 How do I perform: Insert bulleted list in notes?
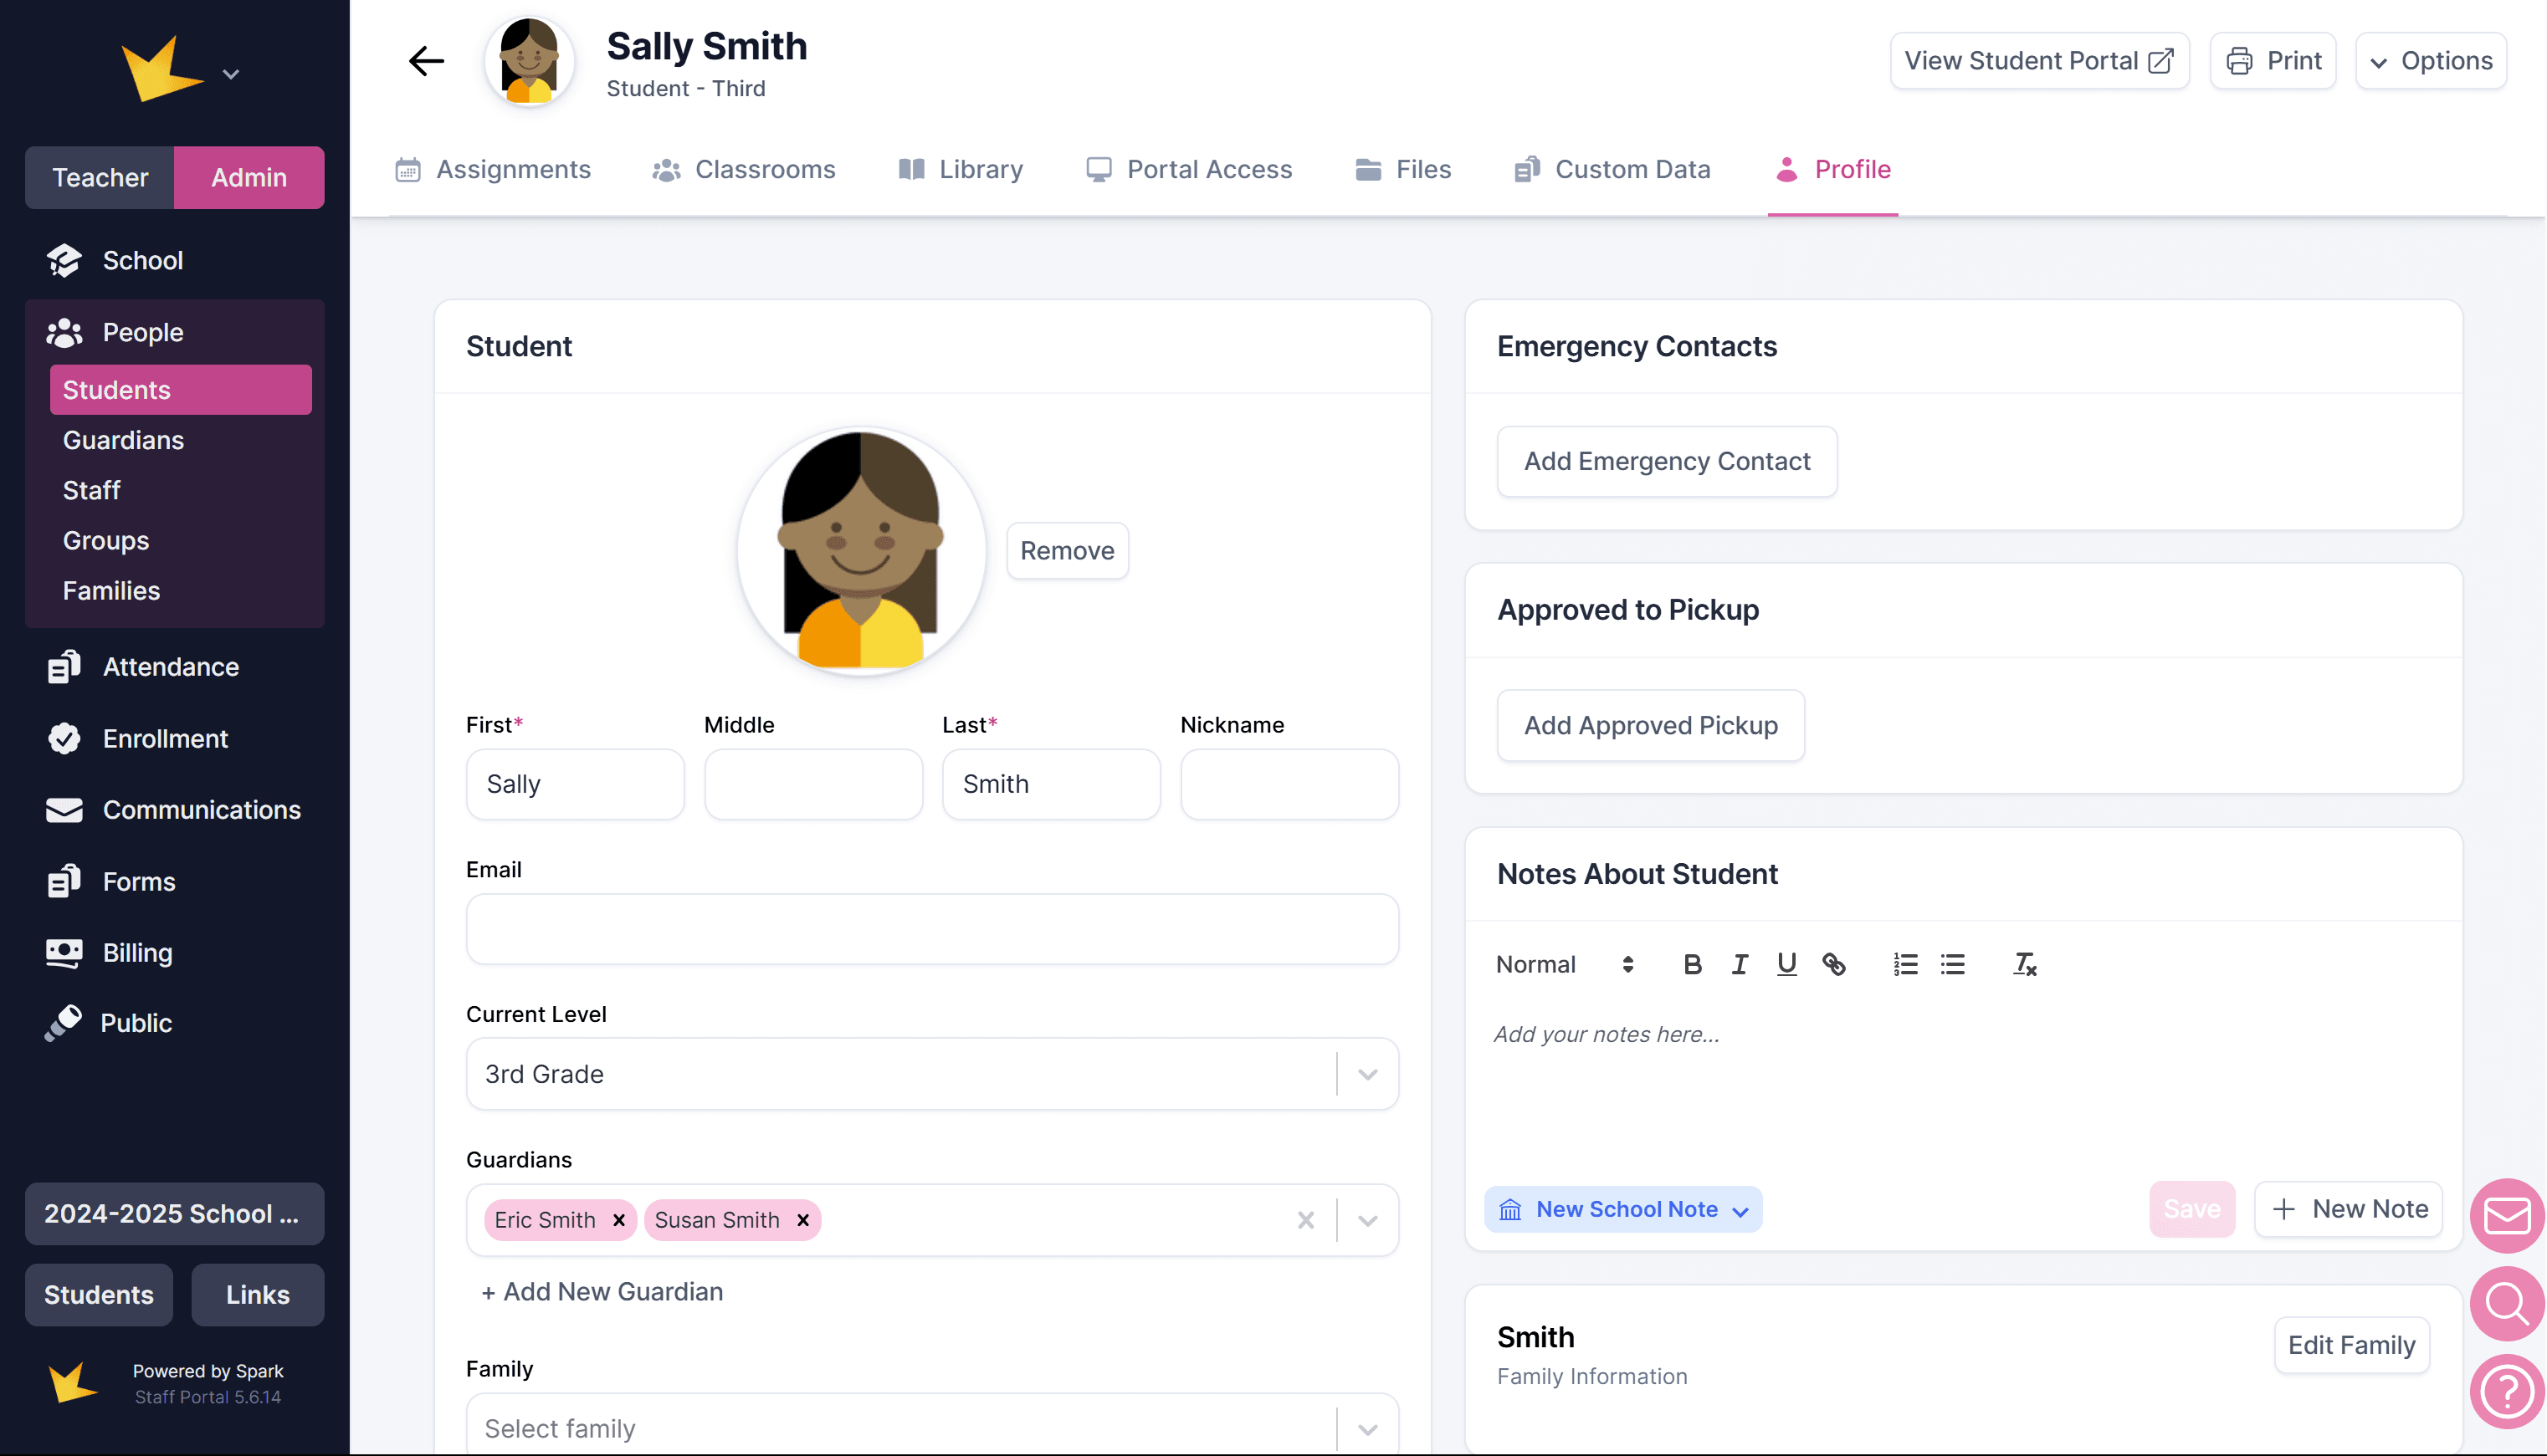point(1952,964)
